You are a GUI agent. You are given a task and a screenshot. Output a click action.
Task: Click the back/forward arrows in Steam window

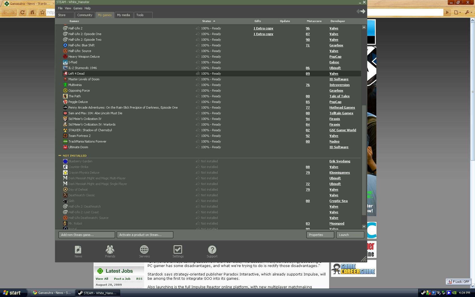click(x=361, y=11)
